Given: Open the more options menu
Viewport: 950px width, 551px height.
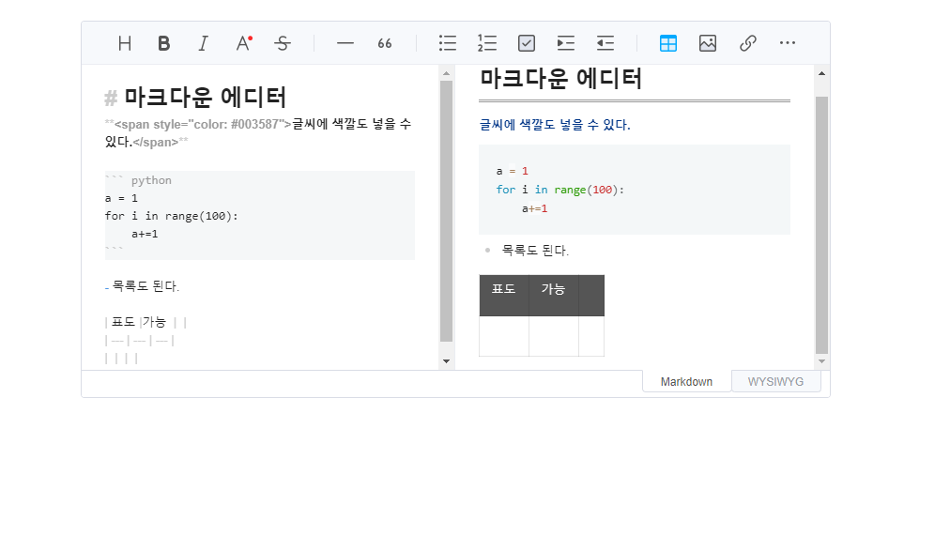Looking at the screenshot, I should 787,42.
